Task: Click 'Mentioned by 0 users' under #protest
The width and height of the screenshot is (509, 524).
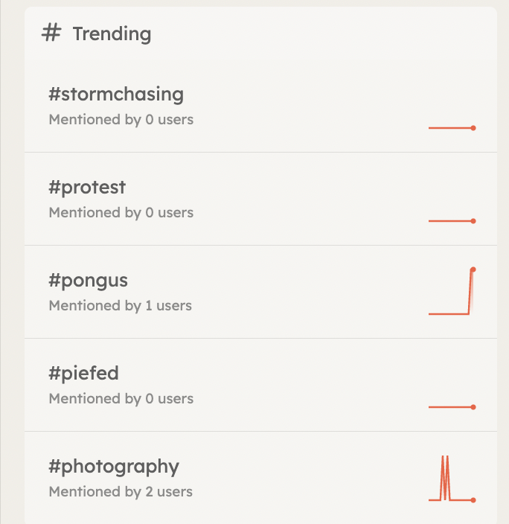Action: [121, 213]
